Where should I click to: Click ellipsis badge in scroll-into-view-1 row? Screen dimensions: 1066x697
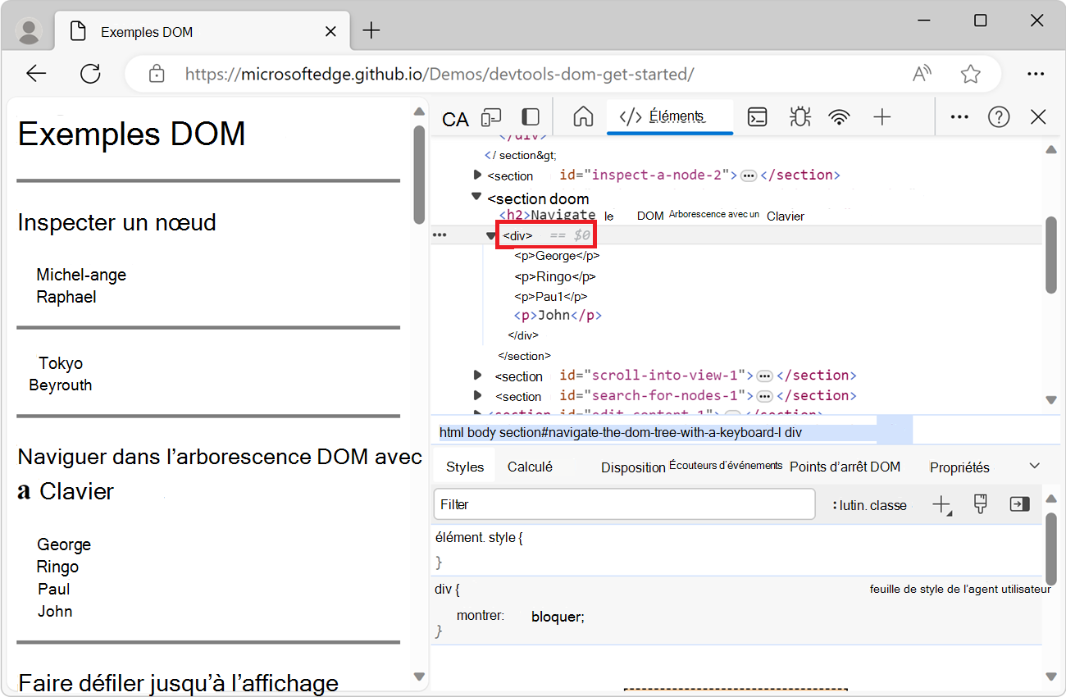pos(764,376)
